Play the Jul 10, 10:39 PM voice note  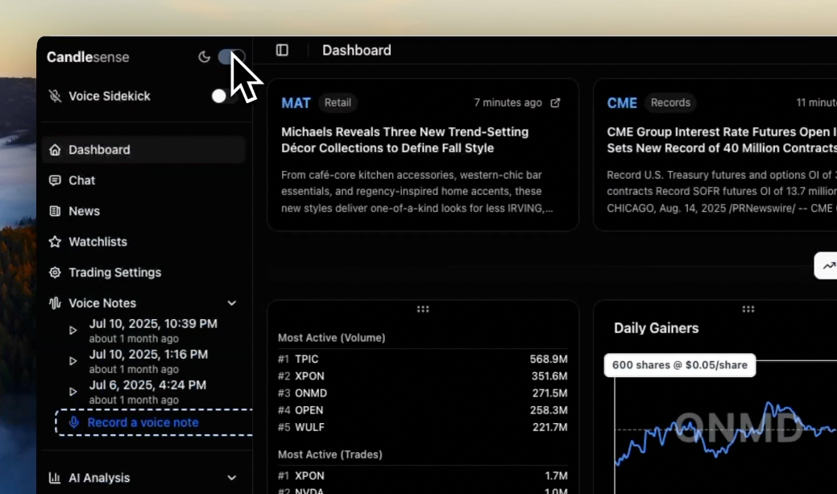[73, 330]
